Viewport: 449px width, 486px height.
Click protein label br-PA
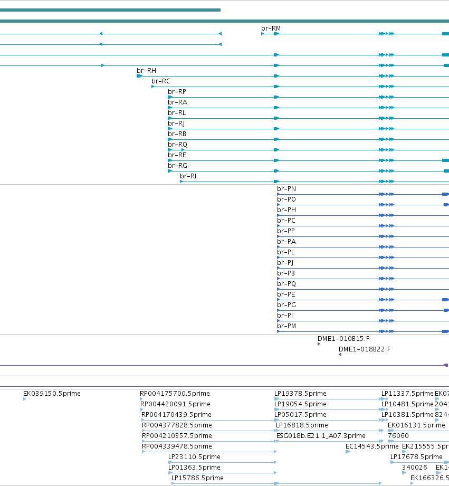286,242
